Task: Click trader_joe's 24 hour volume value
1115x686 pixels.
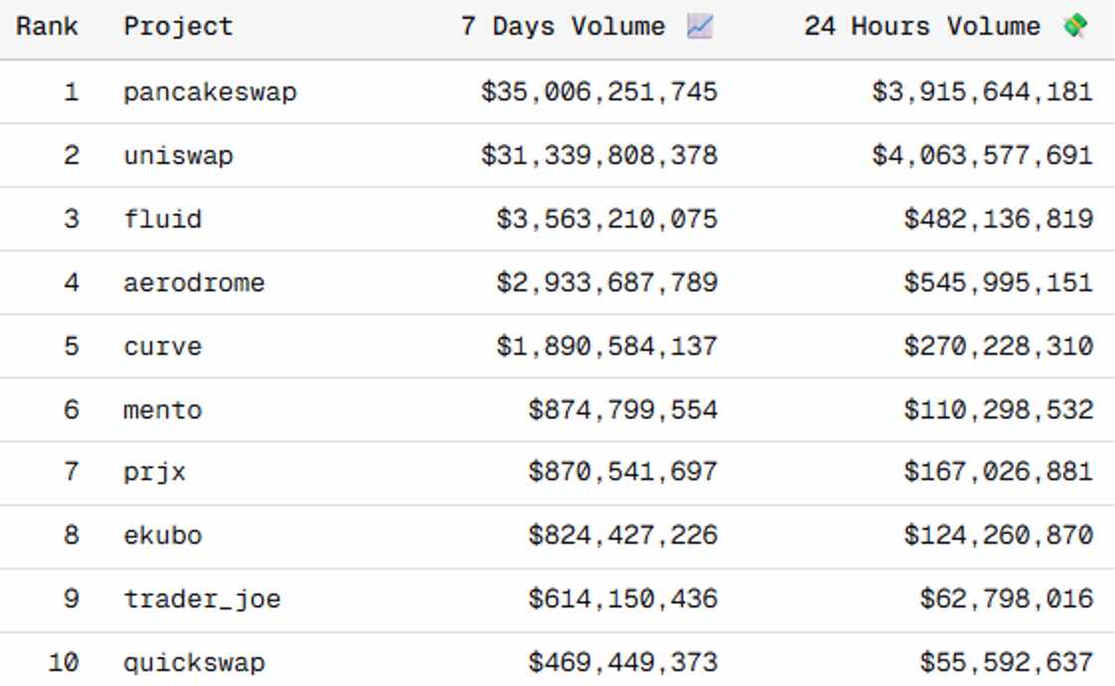Action: 1006,600
